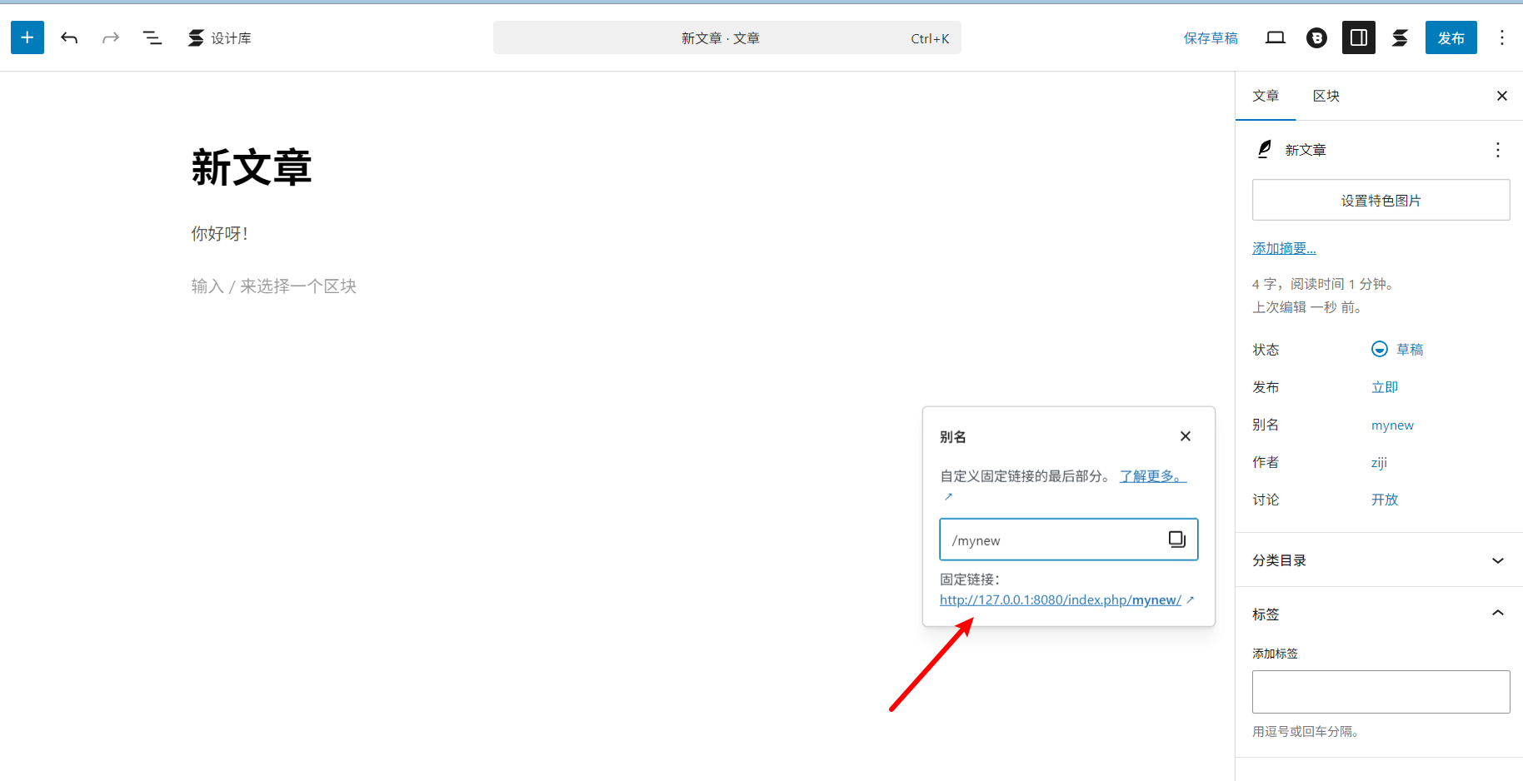
Task: Open the preview device icon
Action: click(1275, 37)
